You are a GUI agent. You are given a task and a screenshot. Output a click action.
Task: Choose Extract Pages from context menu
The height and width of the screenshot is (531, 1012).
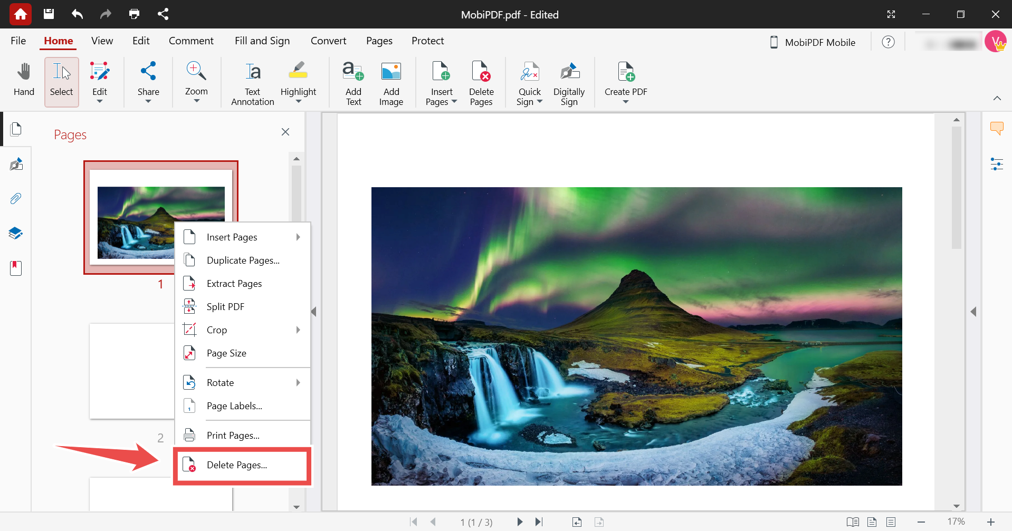click(x=243, y=284)
